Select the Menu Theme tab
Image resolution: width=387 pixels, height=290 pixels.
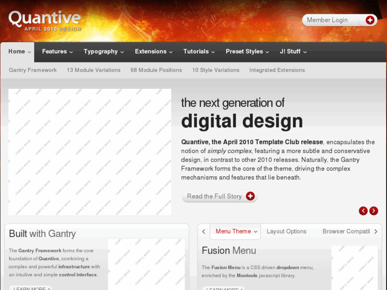235,231
